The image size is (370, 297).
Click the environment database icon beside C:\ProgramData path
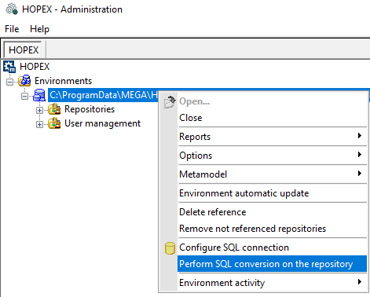tap(39, 95)
